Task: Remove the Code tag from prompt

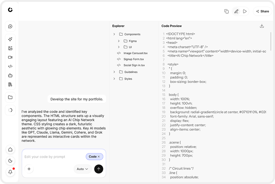Action: point(99,157)
